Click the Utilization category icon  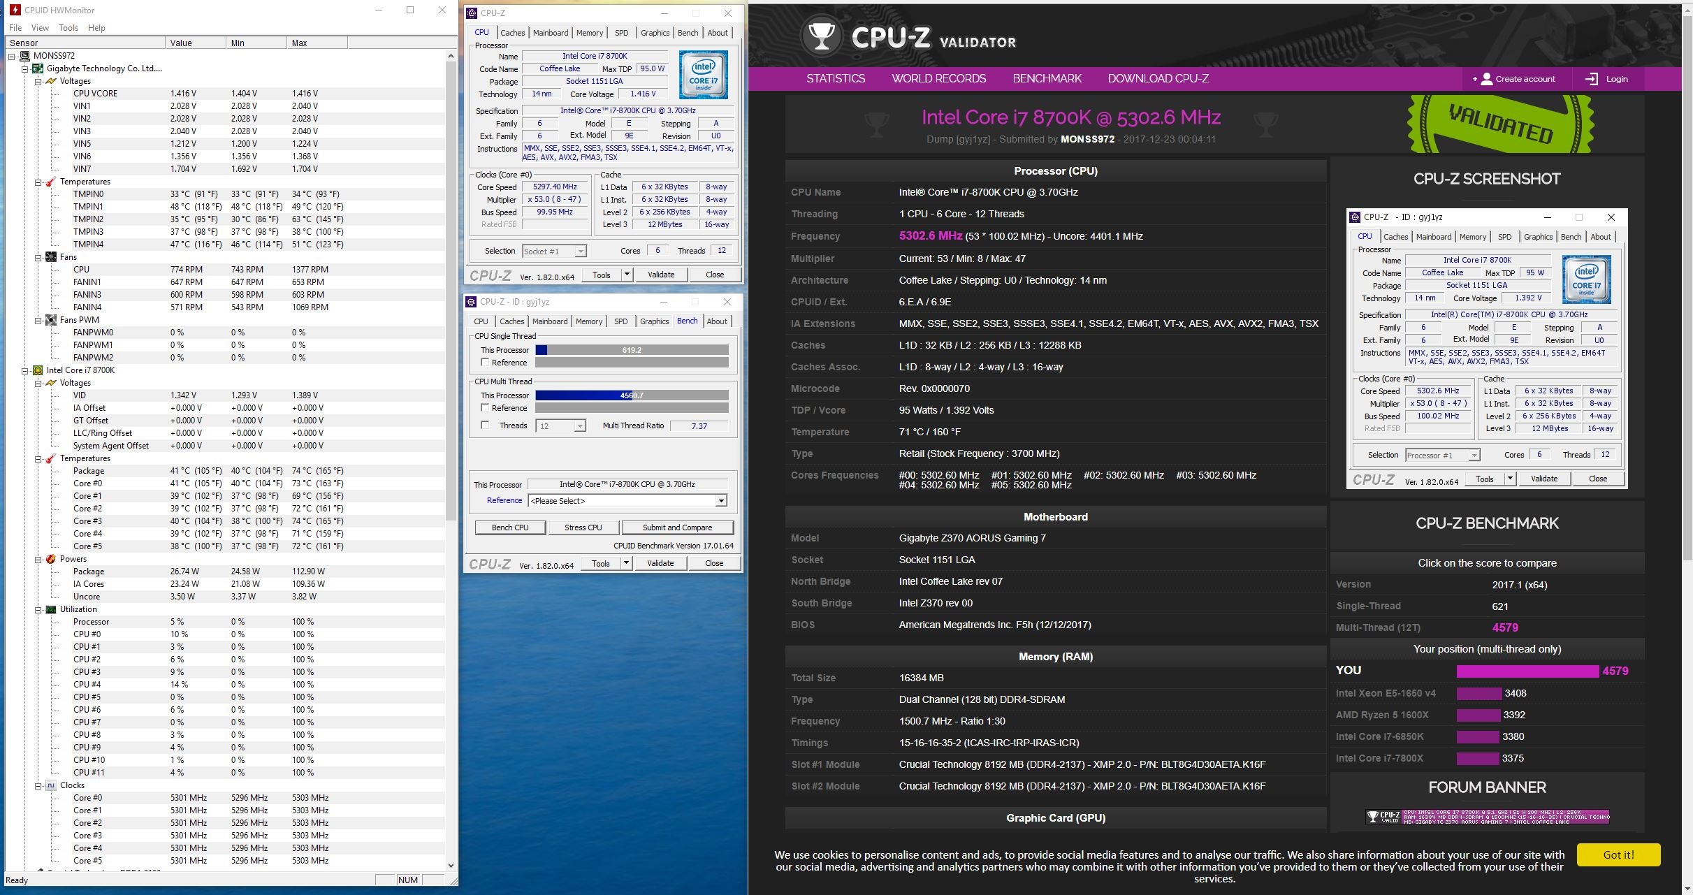(51, 609)
